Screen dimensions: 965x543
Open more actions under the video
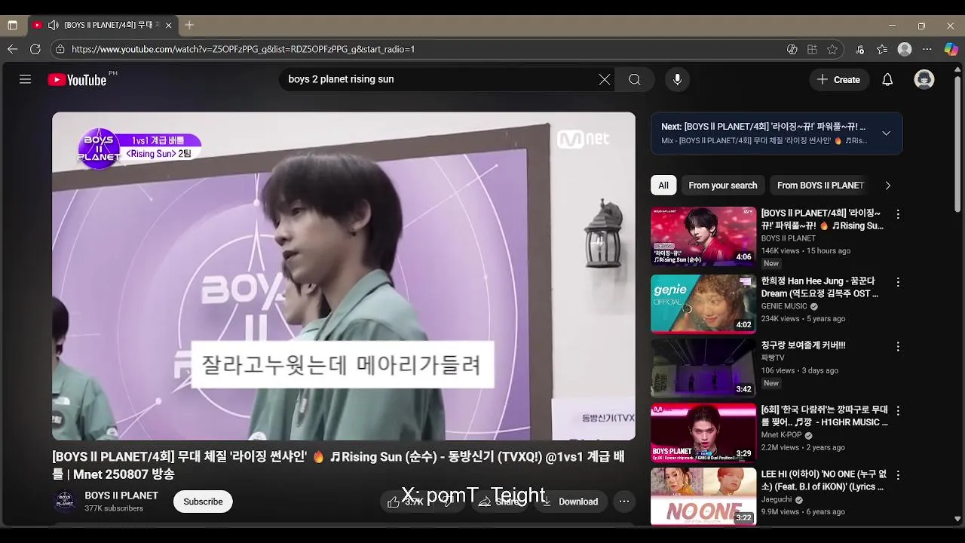pos(624,502)
